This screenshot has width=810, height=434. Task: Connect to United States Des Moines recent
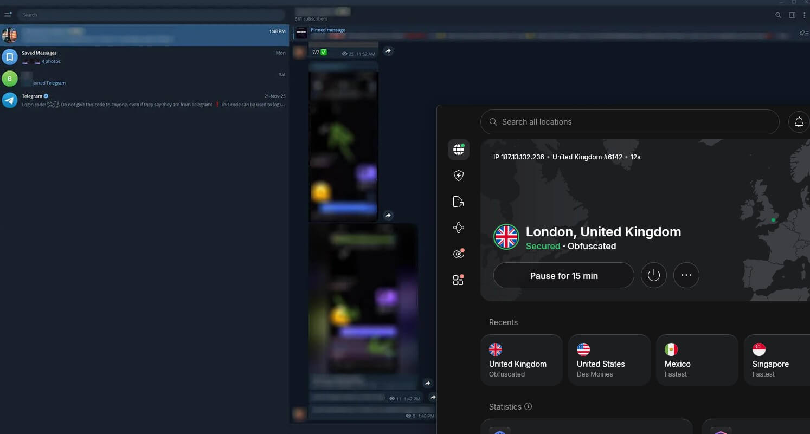(609, 360)
